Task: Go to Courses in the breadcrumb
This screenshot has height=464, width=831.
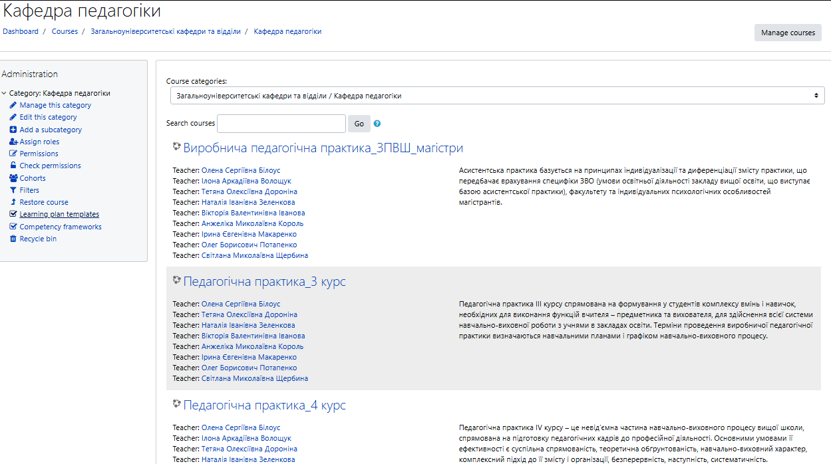Action: tap(65, 31)
